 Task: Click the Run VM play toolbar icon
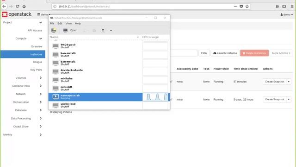coord(85,30)
